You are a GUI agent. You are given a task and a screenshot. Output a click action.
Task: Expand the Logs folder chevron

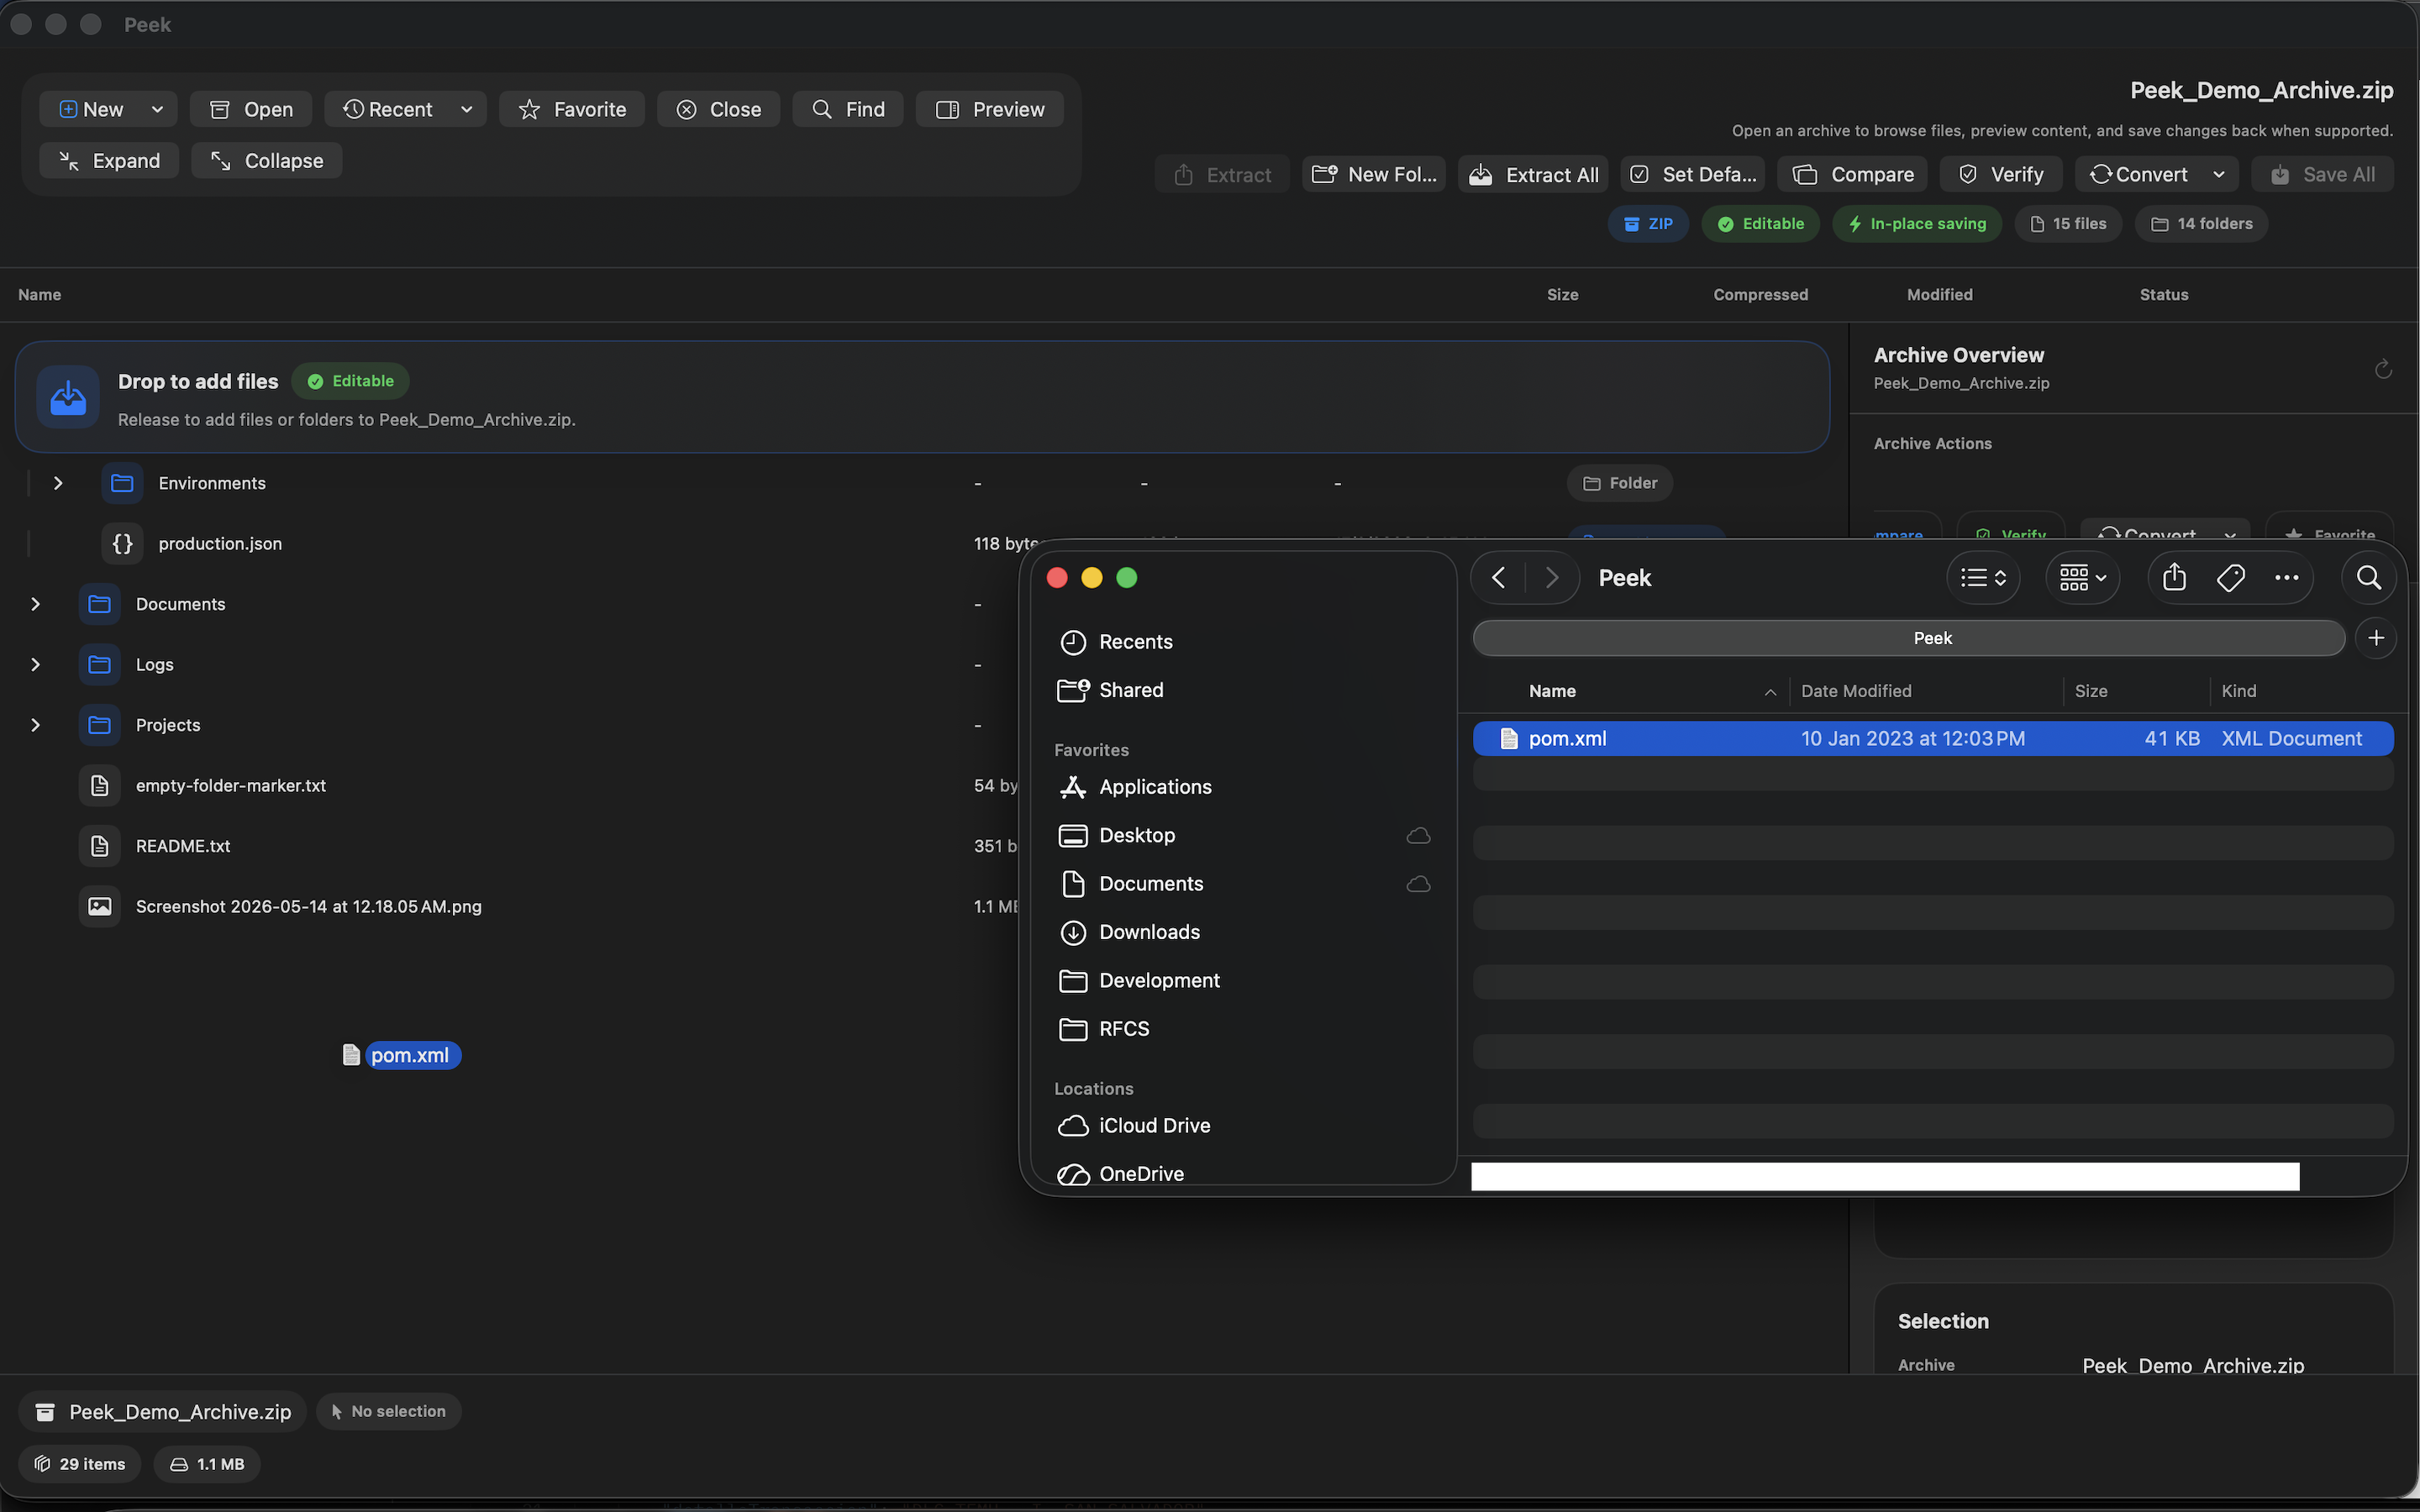tap(35, 664)
